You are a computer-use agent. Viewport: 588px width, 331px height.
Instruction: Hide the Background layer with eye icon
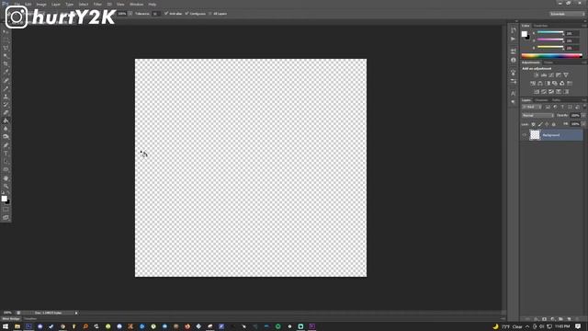(x=525, y=135)
